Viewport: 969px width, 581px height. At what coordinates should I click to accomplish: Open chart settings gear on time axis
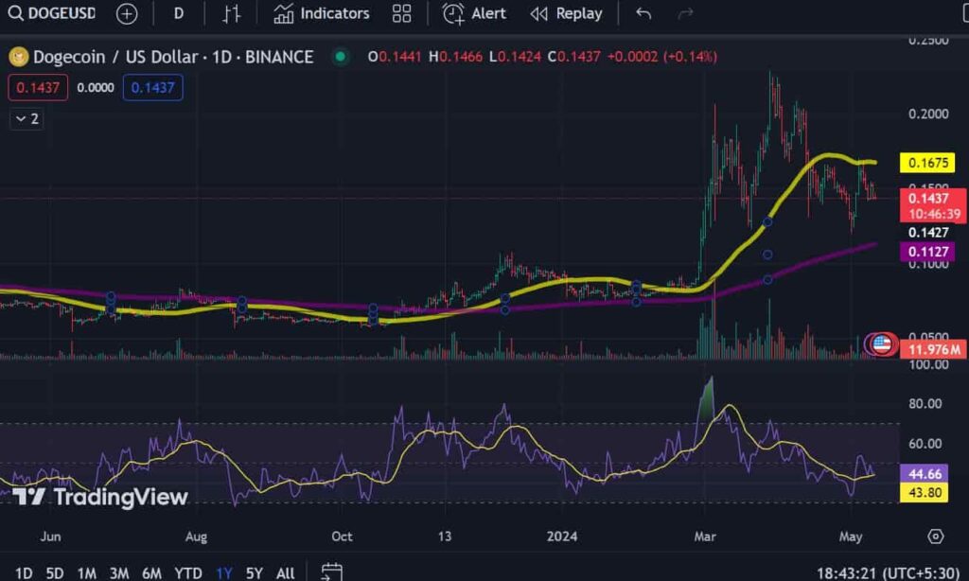[x=936, y=537]
